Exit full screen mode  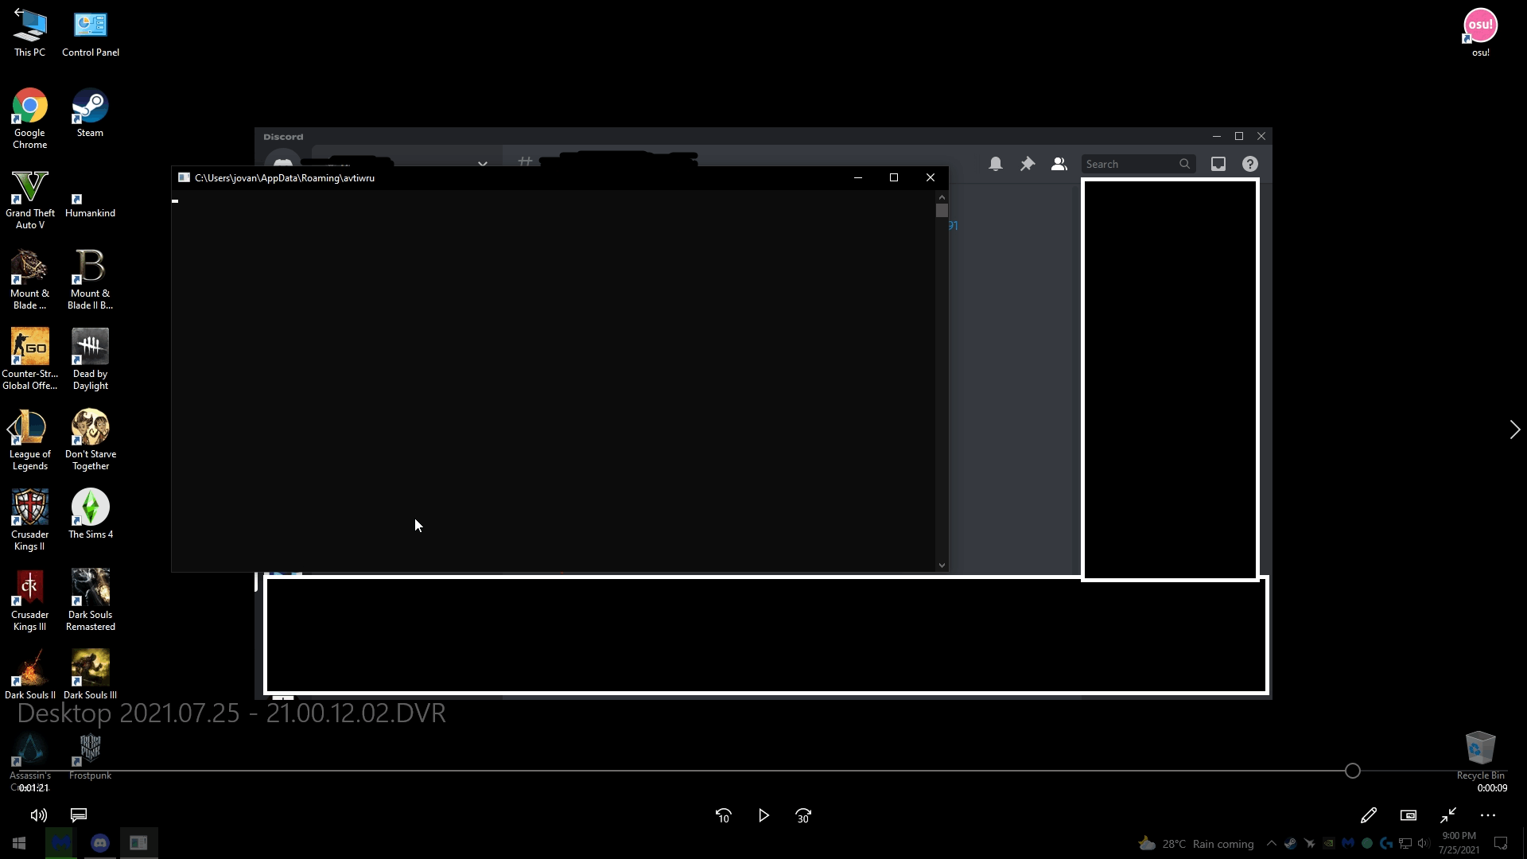click(x=1448, y=815)
